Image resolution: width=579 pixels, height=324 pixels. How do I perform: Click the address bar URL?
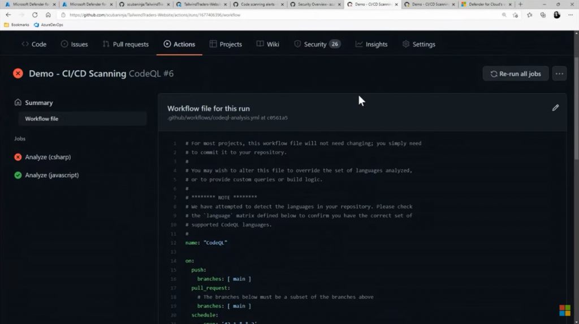coord(155,15)
